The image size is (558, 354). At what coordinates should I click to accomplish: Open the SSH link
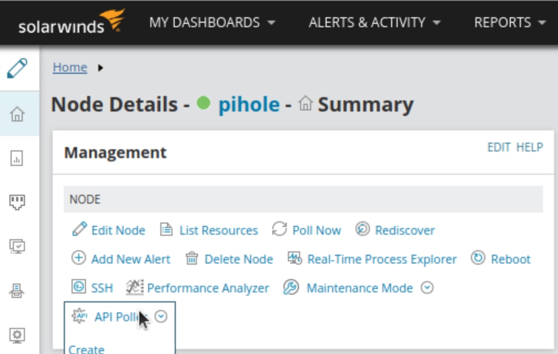point(102,288)
